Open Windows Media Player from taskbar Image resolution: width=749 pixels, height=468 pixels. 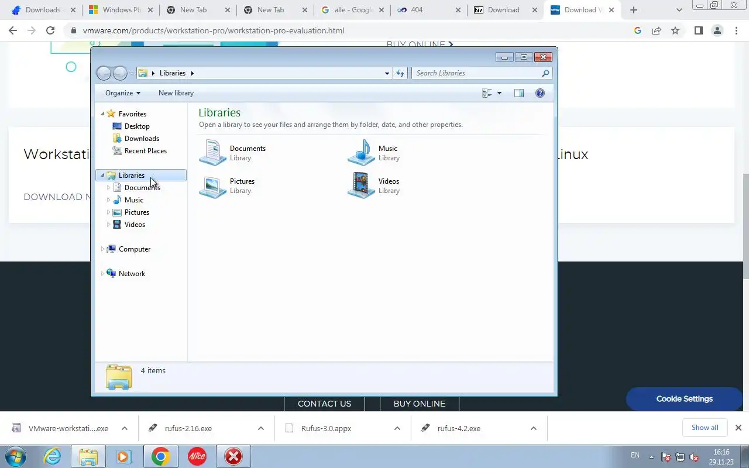tap(123, 456)
